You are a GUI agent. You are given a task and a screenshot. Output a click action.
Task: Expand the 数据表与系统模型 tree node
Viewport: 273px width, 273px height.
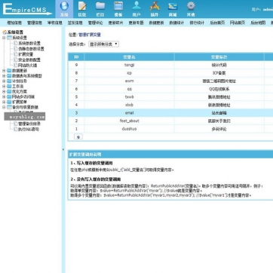point(4,76)
